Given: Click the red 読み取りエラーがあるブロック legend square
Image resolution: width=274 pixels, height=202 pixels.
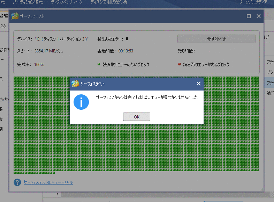Looking at the screenshot, I should 179,64.
